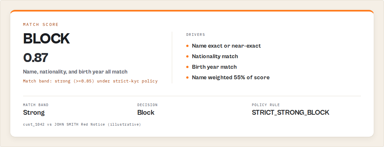Select the Name exact or near-exact driver
This screenshot has height=147, width=384.
[x=226, y=46]
